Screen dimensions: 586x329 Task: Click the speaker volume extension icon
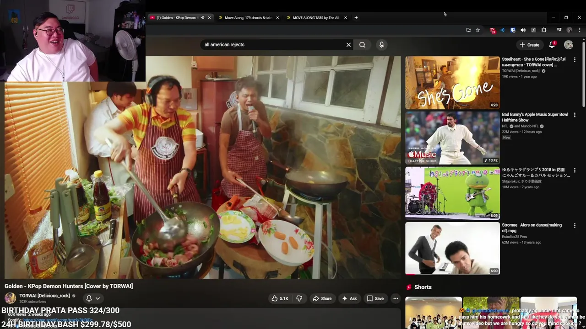(x=523, y=30)
